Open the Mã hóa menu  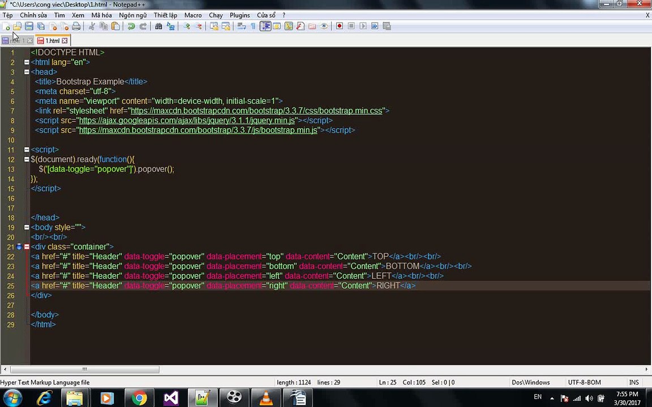[101, 15]
